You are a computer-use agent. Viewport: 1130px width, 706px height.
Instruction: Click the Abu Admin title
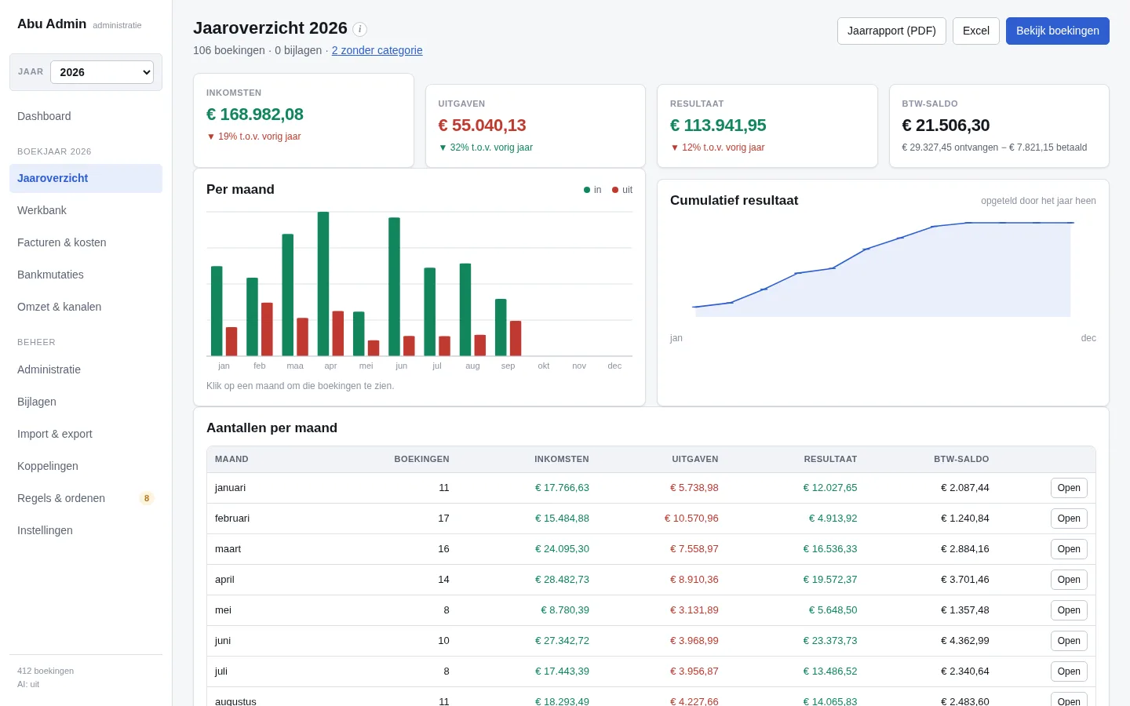pyautogui.click(x=52, y=24)
